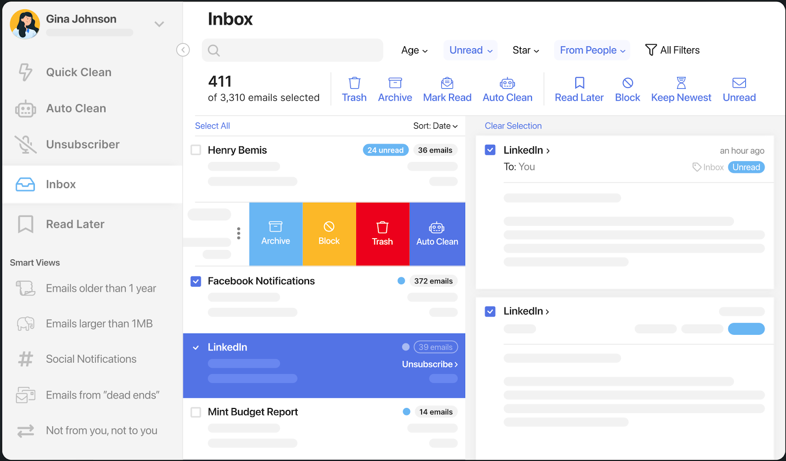Open the Auto Clean robot tool
The image size is (786, 461).
pos(76,108)
